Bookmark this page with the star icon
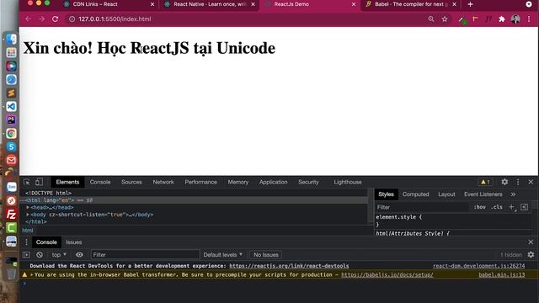The width and height of the screenshot is (539, 303). pos(445,19)
